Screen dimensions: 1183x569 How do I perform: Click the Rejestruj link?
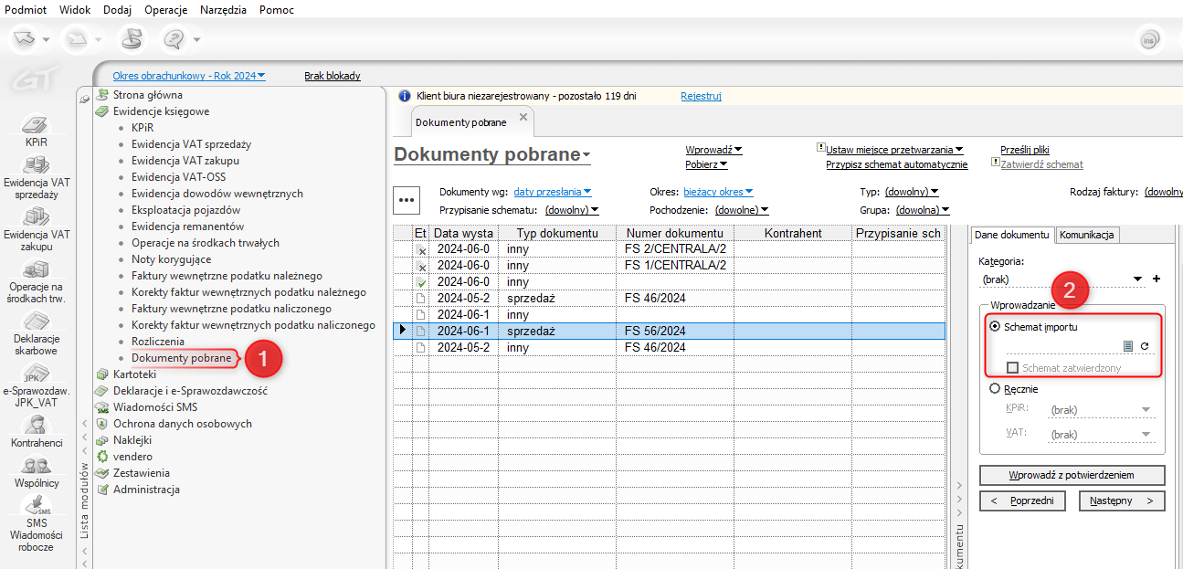701,95
